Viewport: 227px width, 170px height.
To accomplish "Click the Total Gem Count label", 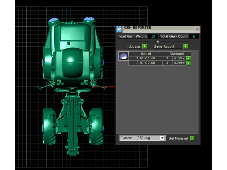I will (x=174, y=36).
